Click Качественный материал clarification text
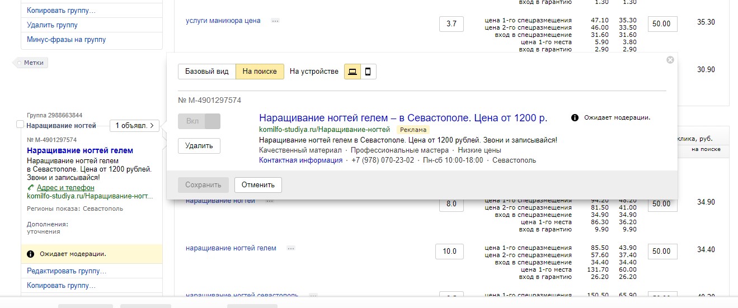The width and height of the screenshot is (738, 308). pos(300,150)
